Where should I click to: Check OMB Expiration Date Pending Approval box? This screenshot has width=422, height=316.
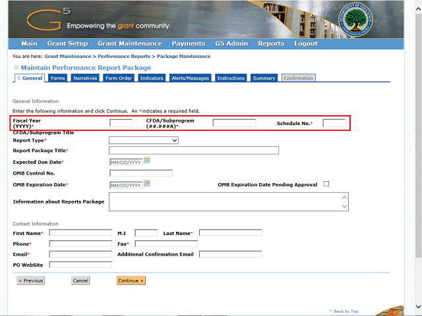(x=326, y=184)
